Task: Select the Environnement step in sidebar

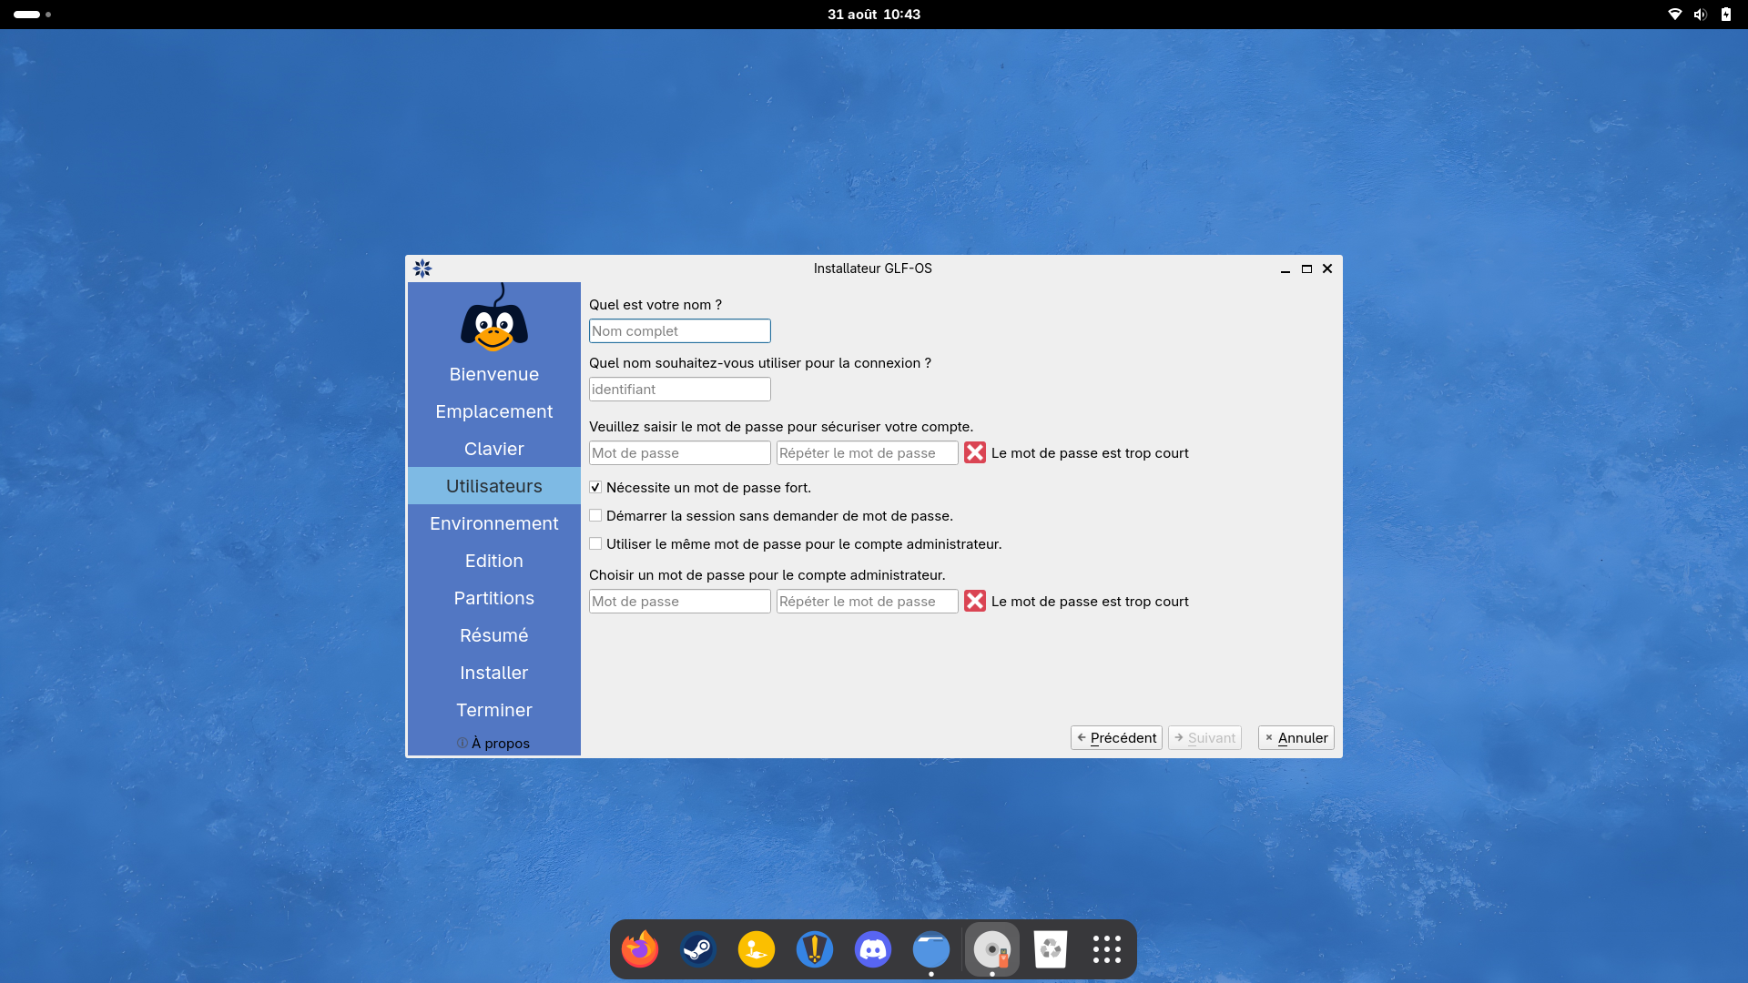Action: click(x=494, y=523)
